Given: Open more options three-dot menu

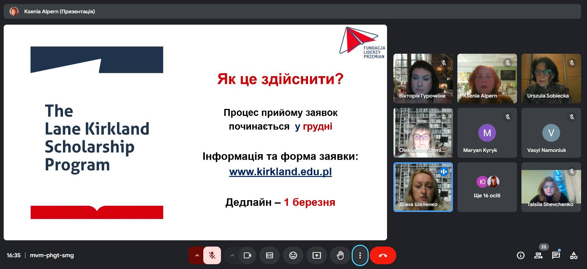Looking at the screenshot, I should click(360, 255).
